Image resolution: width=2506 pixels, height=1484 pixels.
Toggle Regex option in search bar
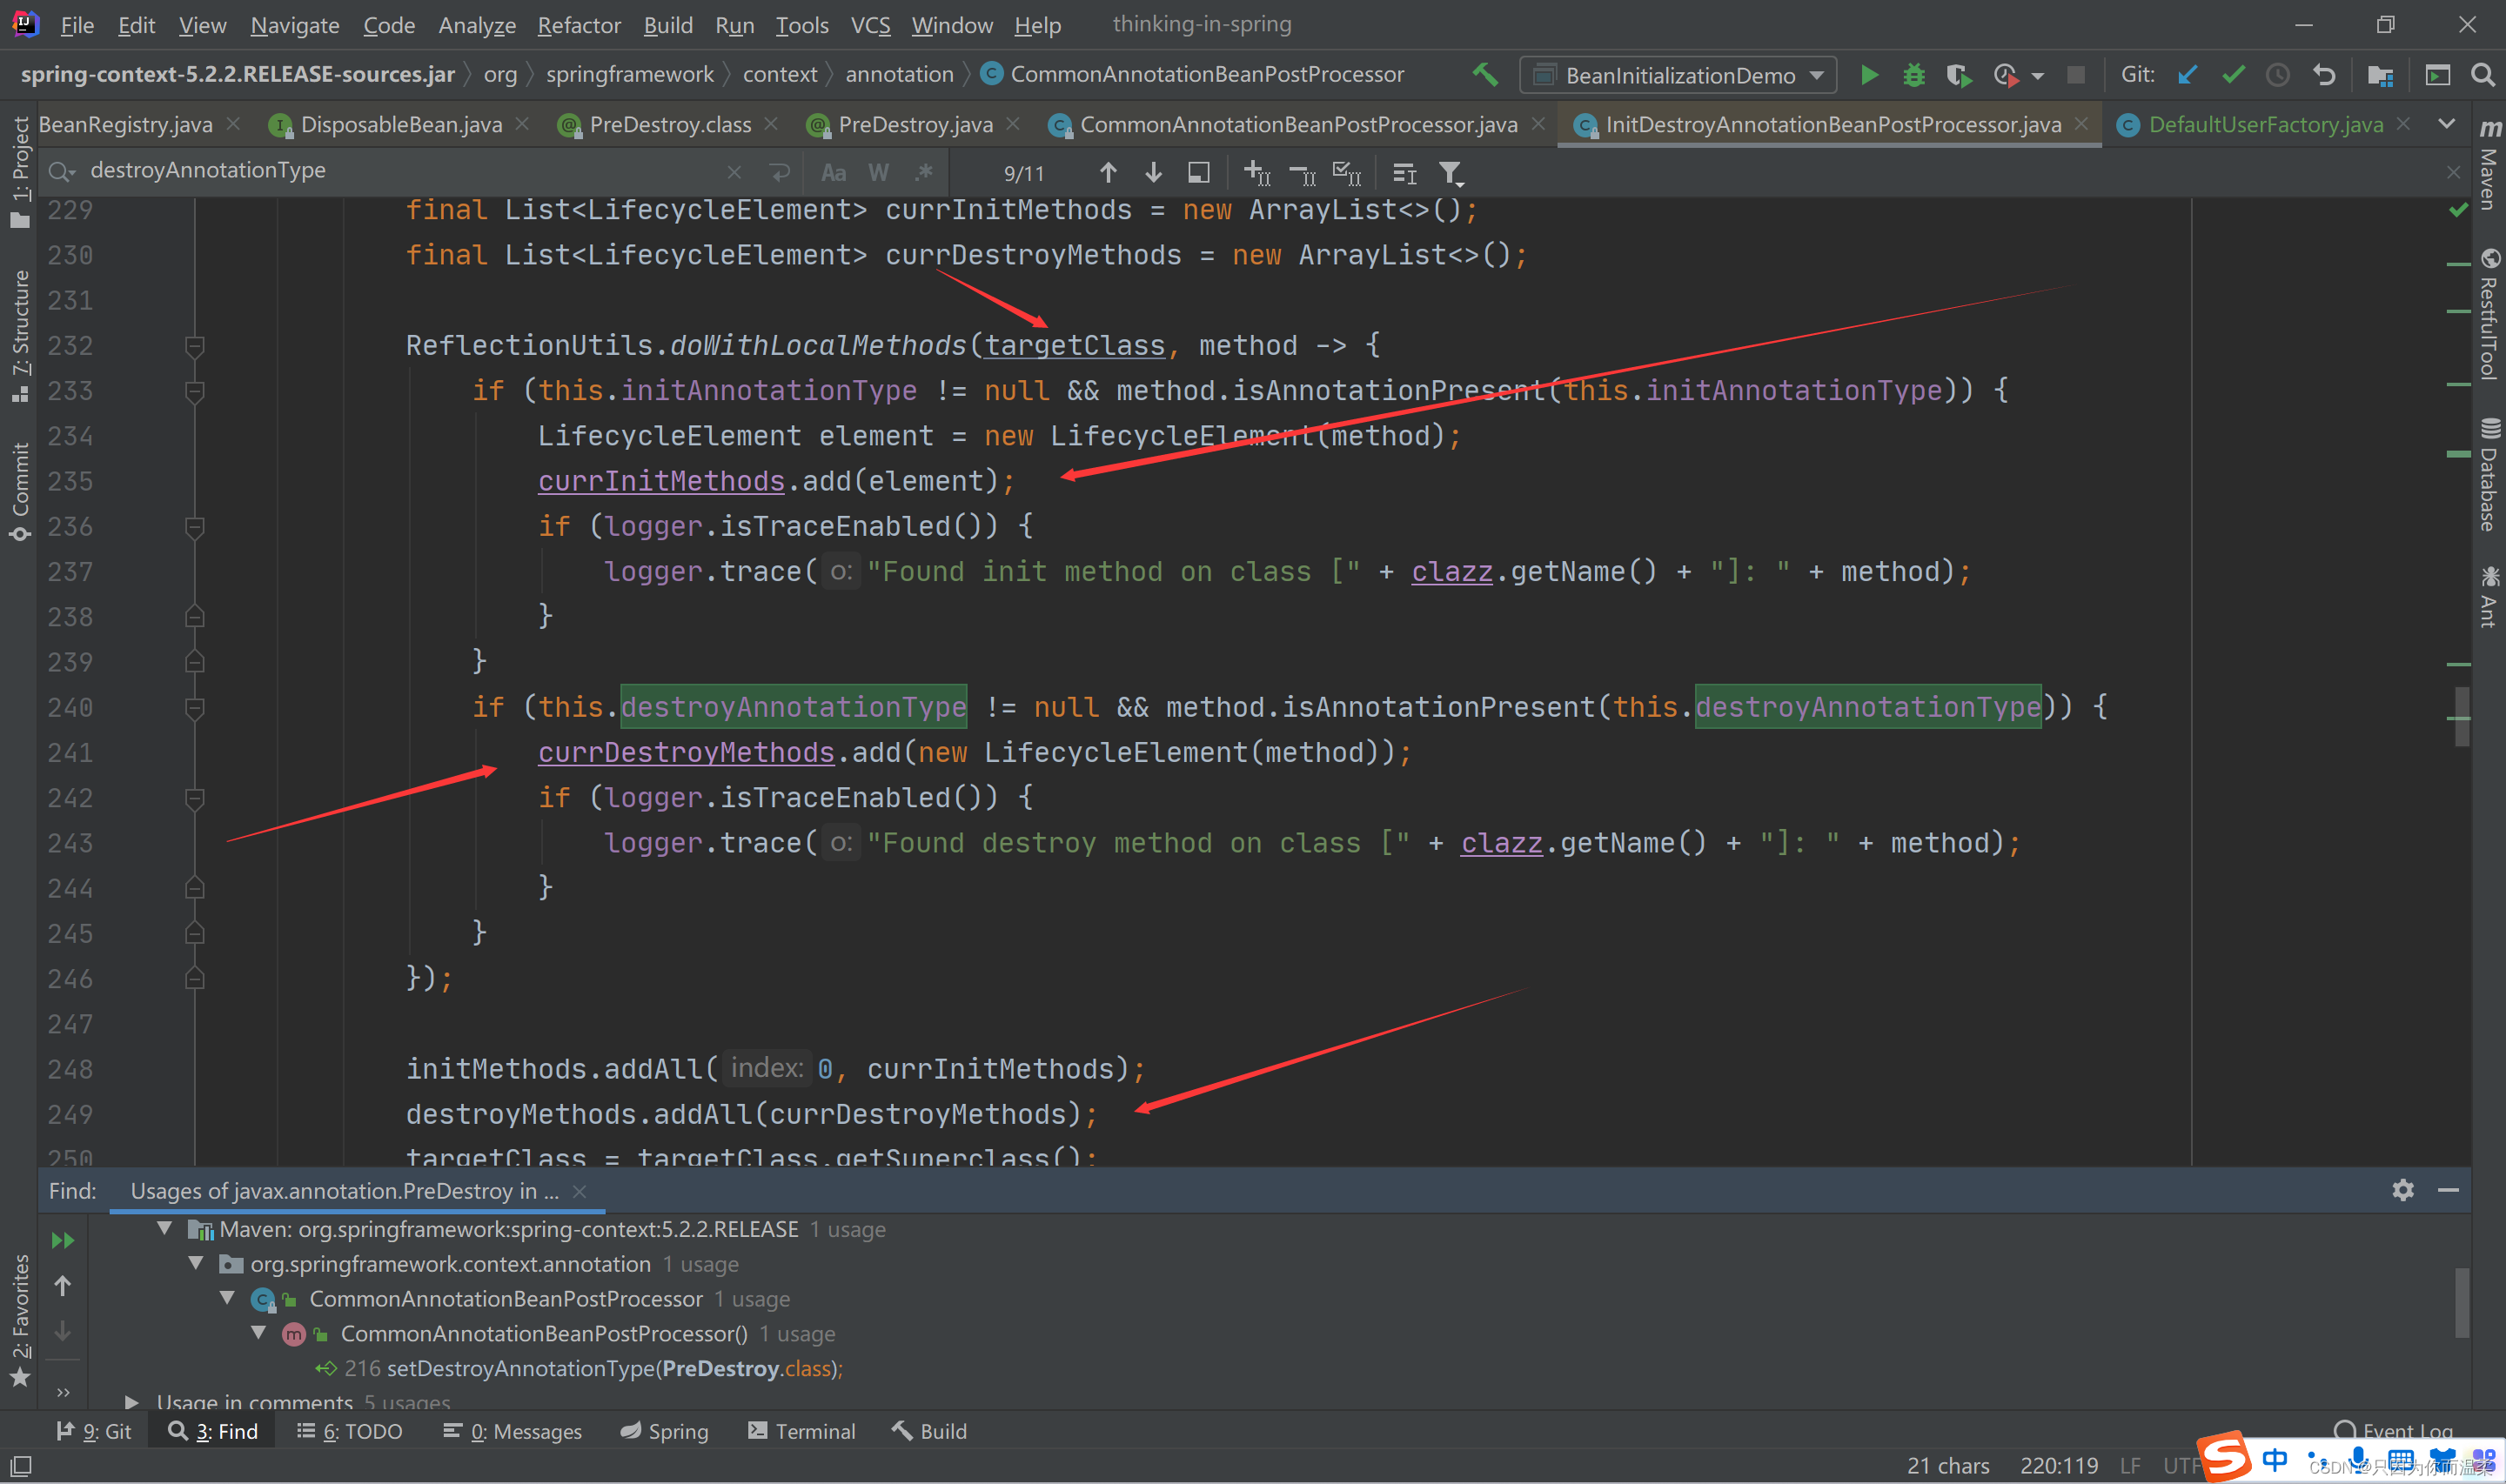[x=924, y=173]
